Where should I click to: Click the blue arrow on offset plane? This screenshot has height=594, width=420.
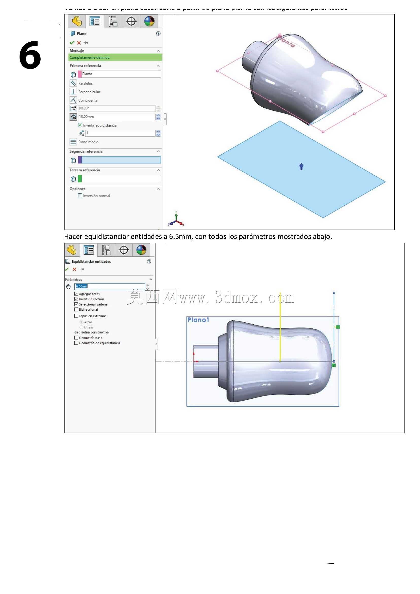click(x=301, y=166)
